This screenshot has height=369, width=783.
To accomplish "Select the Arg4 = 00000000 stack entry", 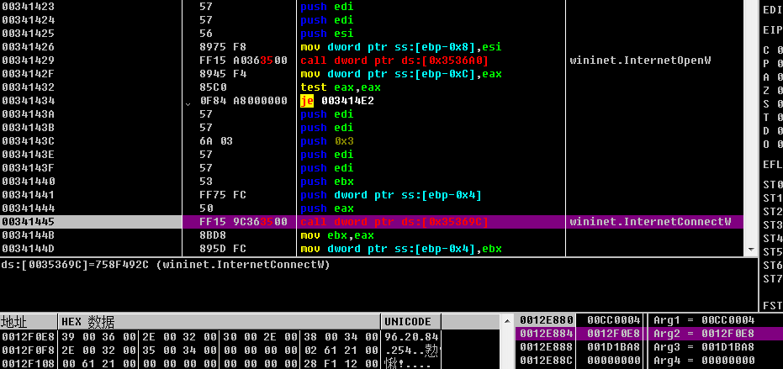I will coord(703,361).
